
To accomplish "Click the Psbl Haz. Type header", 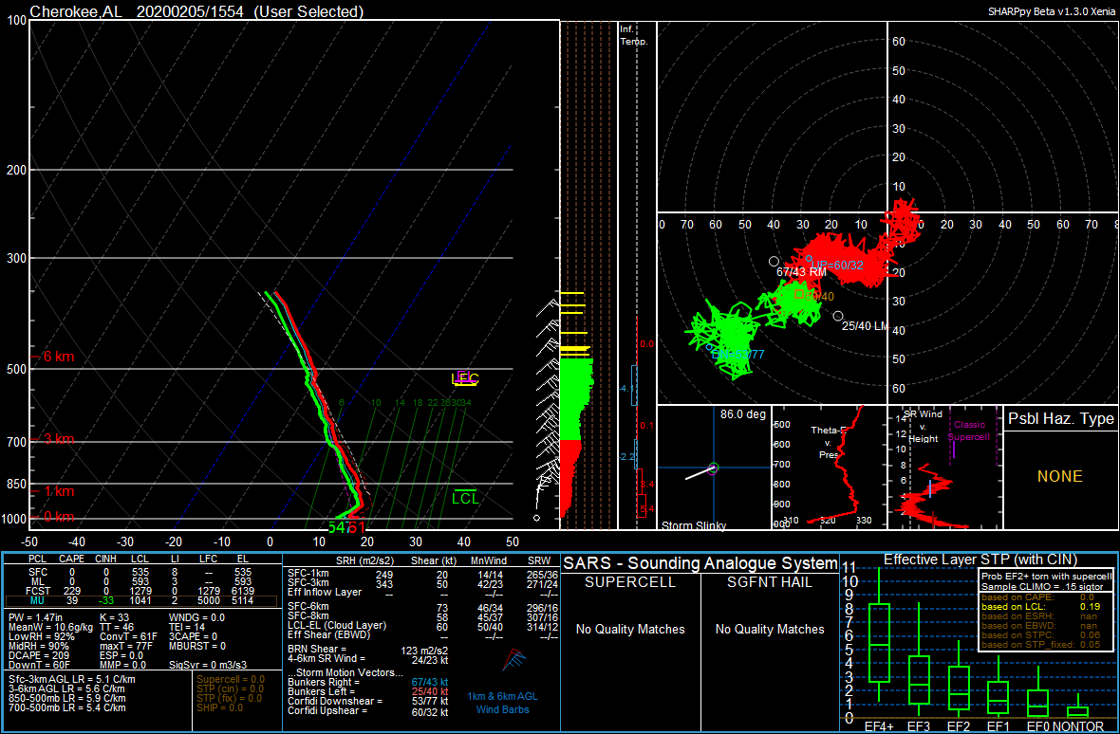I will pos(1061,419).
